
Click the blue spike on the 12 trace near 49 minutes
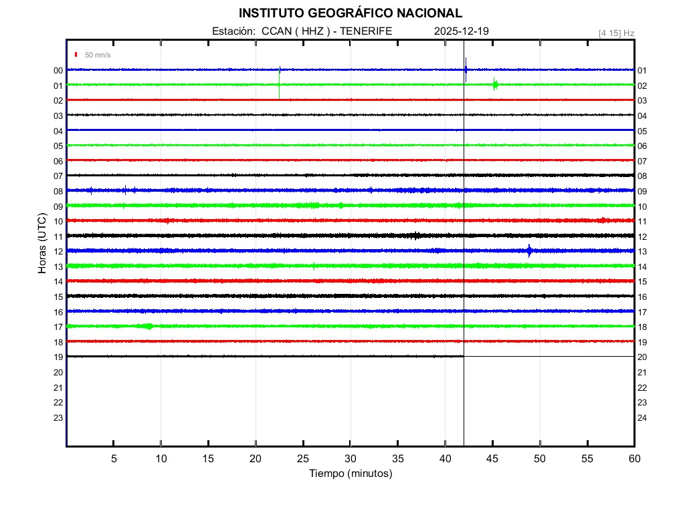529,250
